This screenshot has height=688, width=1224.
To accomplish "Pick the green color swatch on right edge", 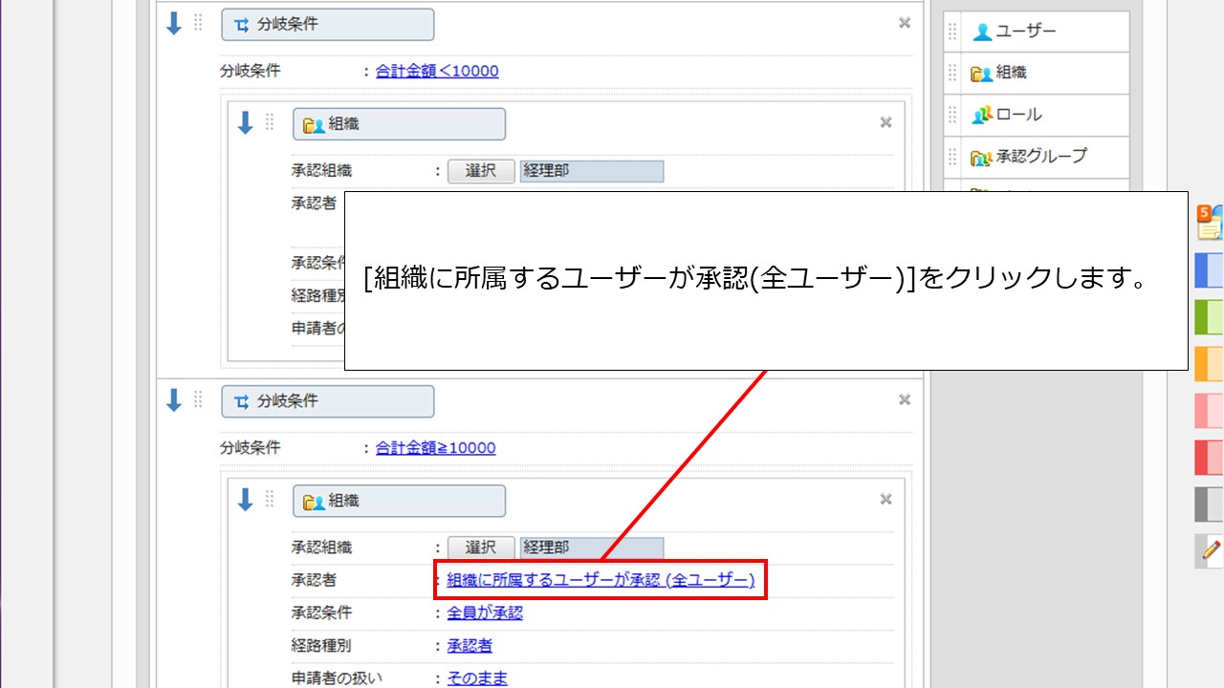I will pos(1210,316).
